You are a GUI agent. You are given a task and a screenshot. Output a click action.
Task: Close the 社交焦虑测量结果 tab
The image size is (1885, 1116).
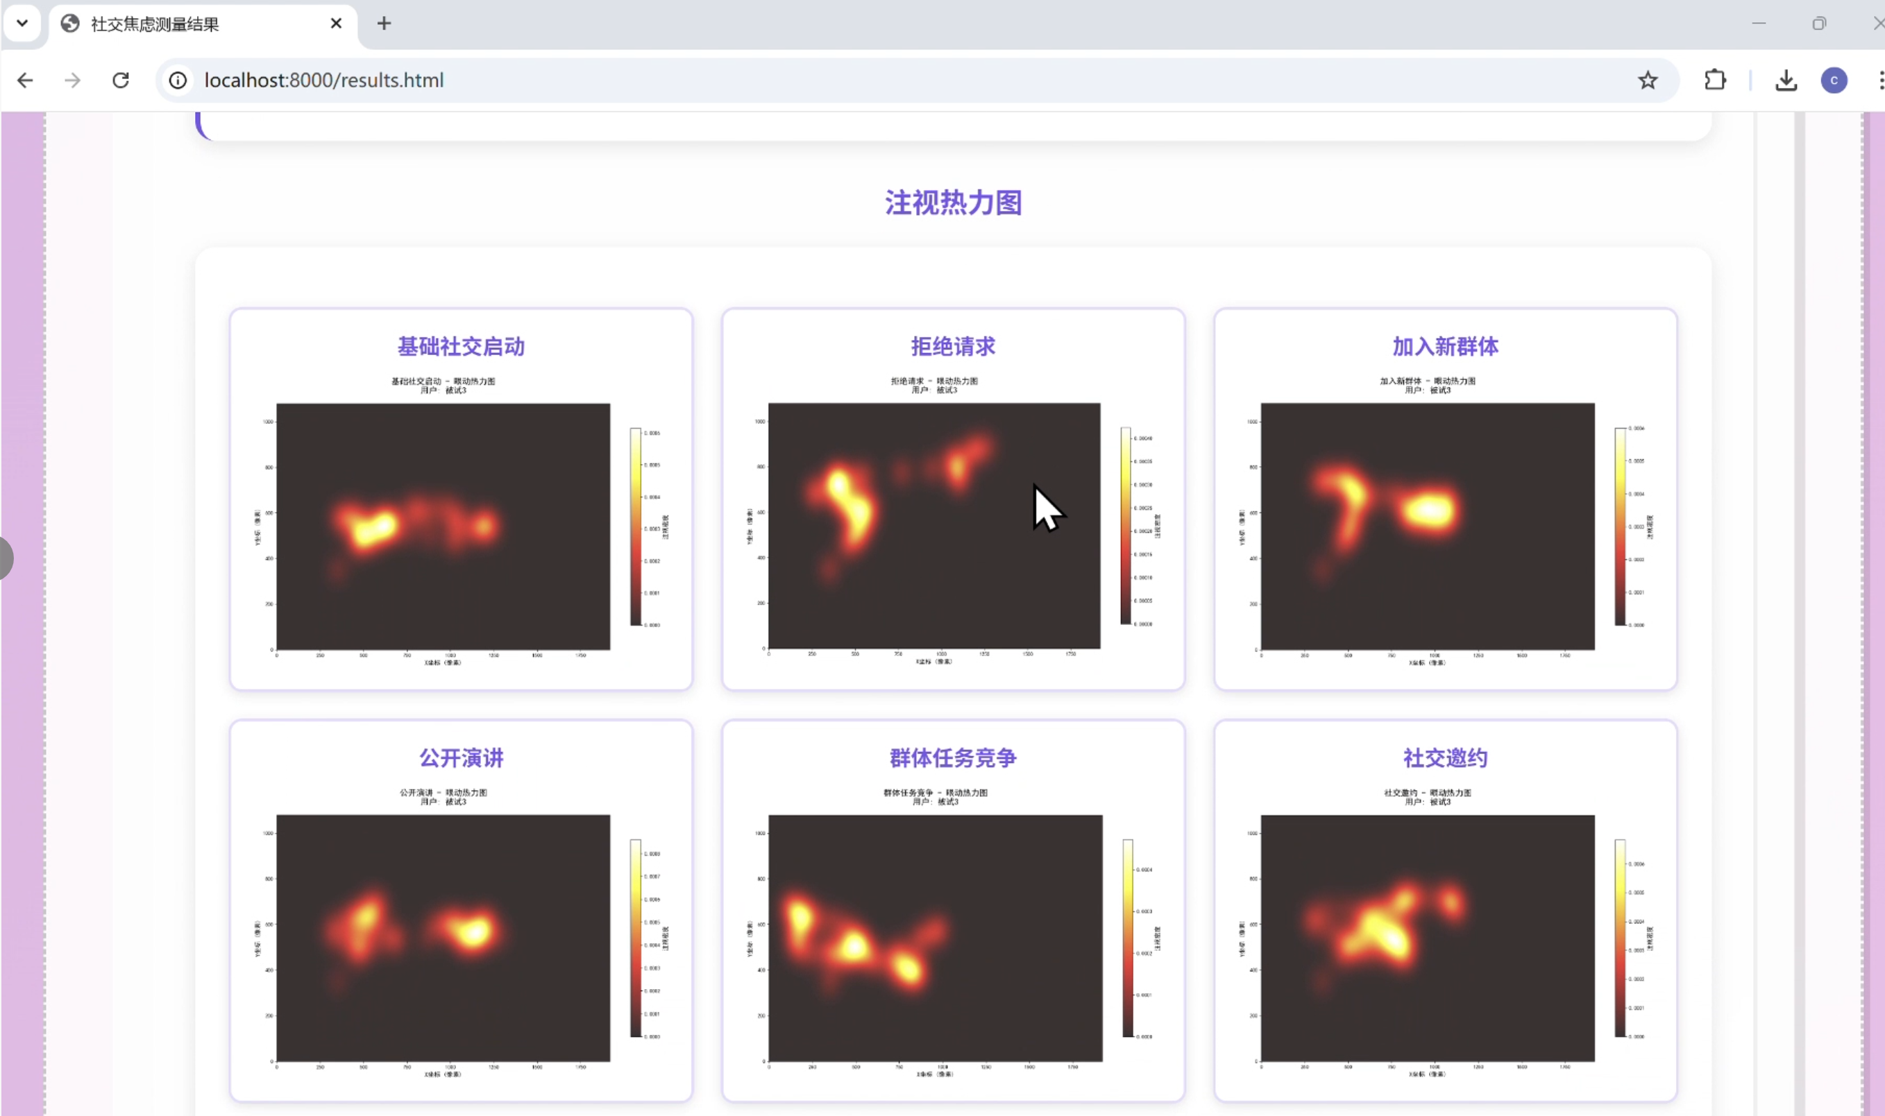(x=336, y=24)
